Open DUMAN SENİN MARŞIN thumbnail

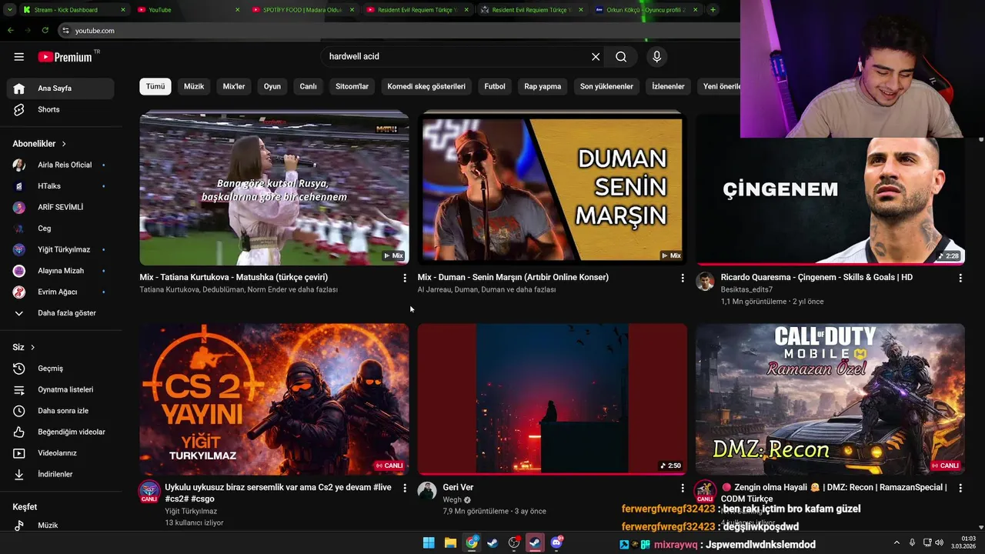pyautogui.click(x=552, y=188)
